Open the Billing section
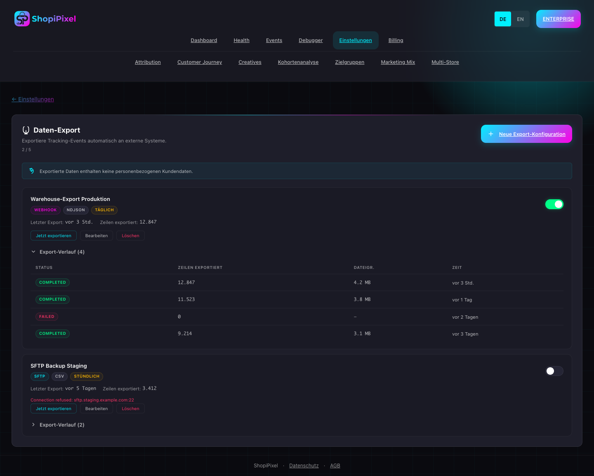This screenshot has width=594, height=476. tap(396, 40)
